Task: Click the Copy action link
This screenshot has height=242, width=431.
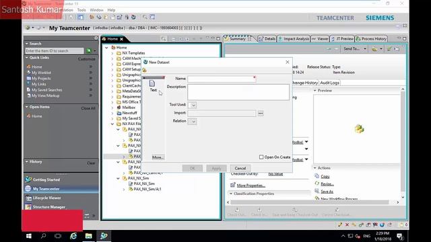Action: coord(325,176)
